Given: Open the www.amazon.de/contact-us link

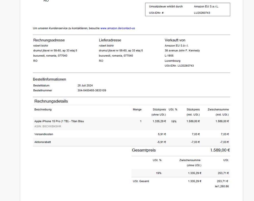Looking at the screenshot, I should [x=117, y=28].
